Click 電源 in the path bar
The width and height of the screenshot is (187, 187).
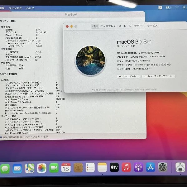tap(46, 137)
